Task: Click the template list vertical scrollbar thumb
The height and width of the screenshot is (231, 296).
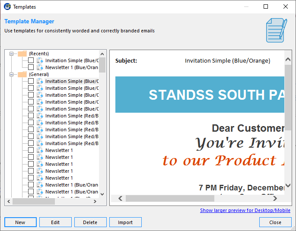Action: point(102,65)
